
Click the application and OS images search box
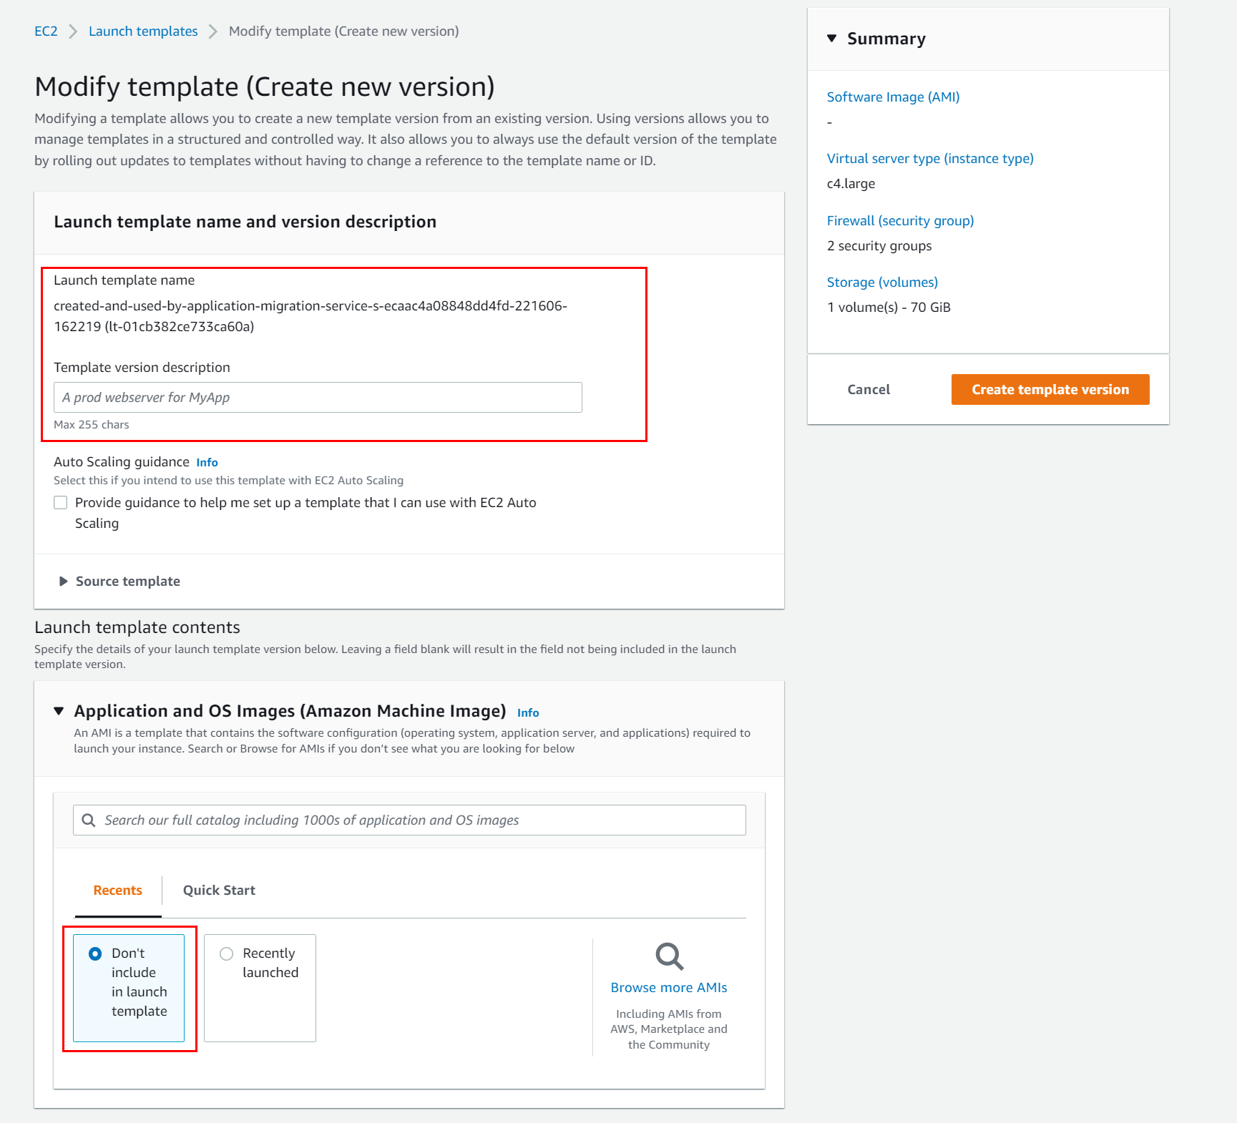coord(408,820)
